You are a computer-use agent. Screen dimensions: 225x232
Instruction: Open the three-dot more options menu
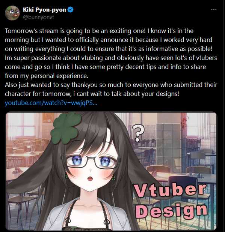(x=214, y=10)
